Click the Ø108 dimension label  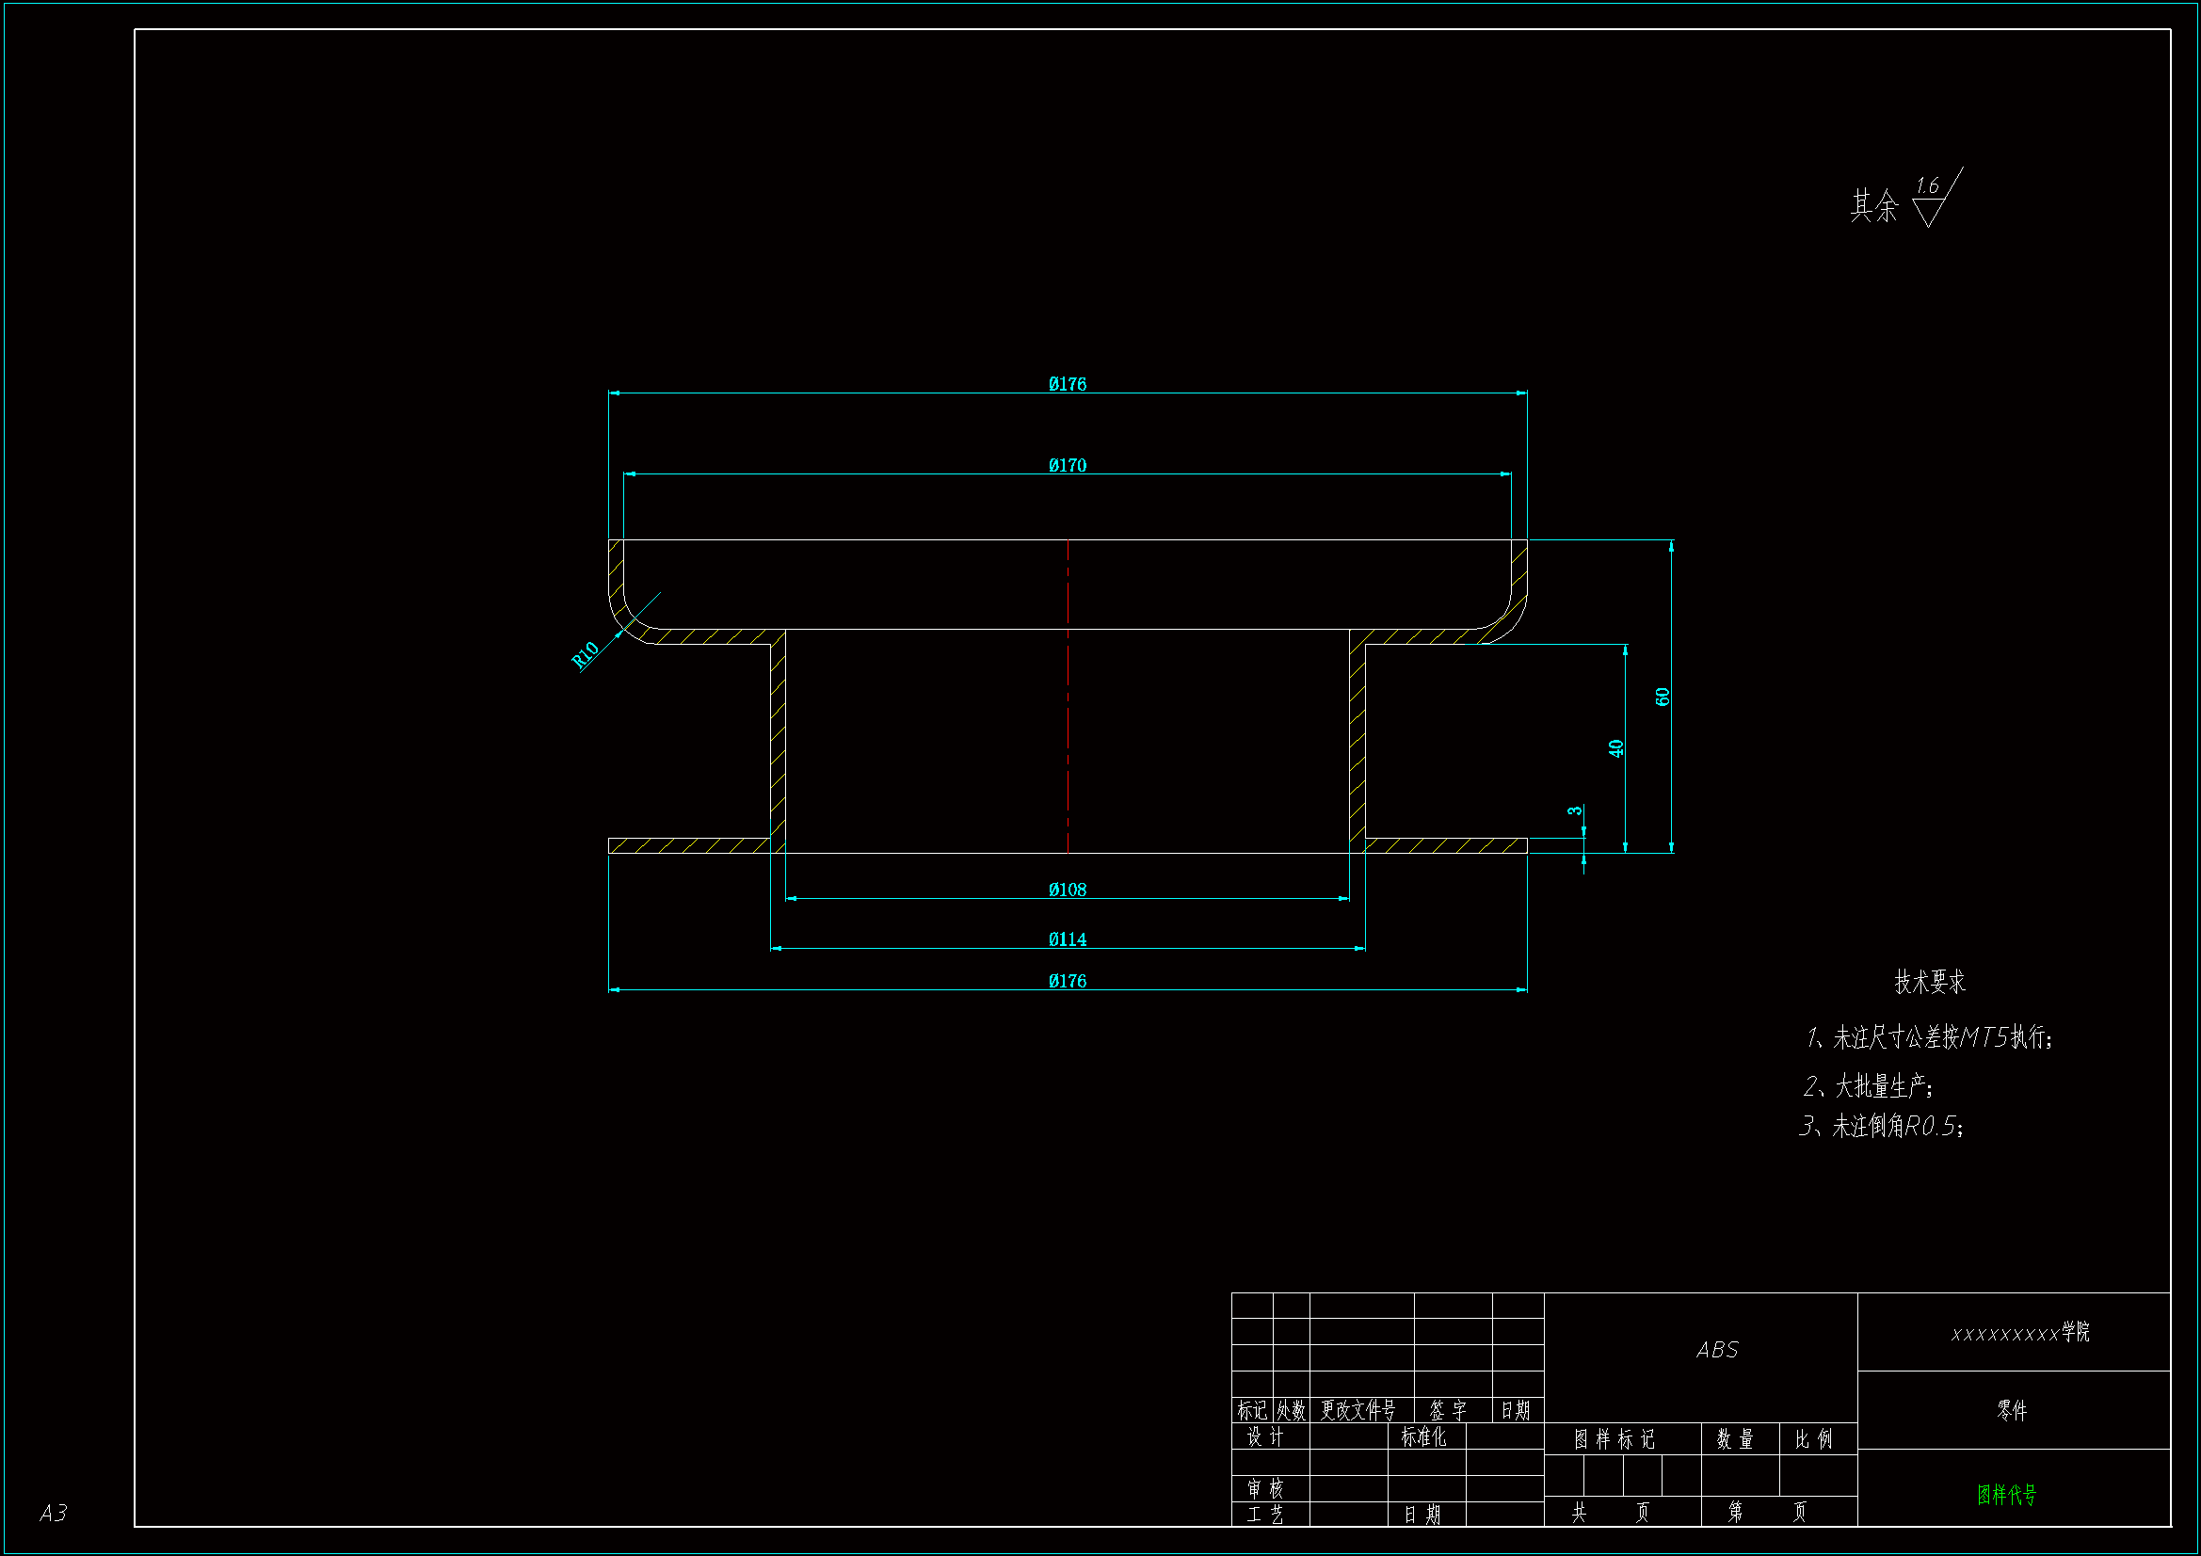1067,890
